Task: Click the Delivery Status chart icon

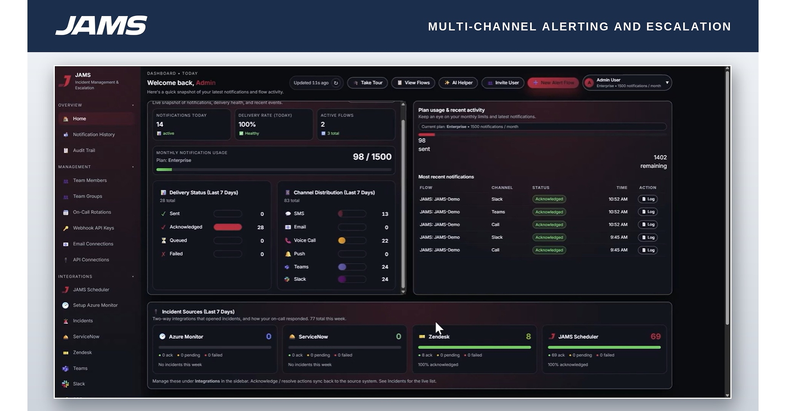Action: [163, 193]
